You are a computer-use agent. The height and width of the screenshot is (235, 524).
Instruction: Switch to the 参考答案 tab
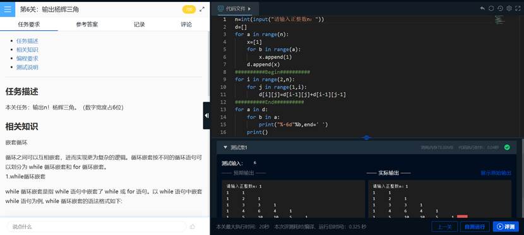pos(87,25)
